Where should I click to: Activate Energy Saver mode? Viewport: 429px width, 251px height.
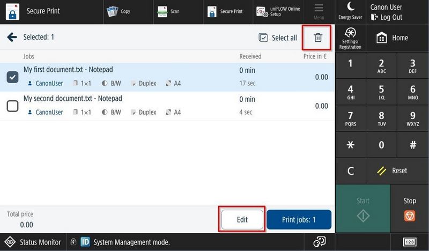point(350,11)
